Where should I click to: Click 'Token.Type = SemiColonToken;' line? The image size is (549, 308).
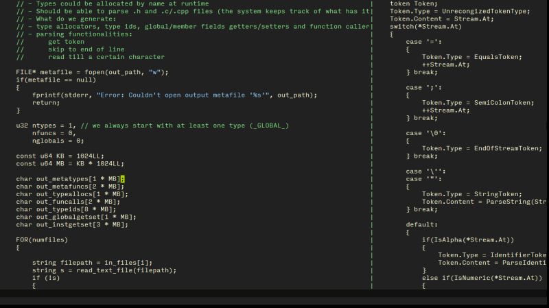pos(478,103)
